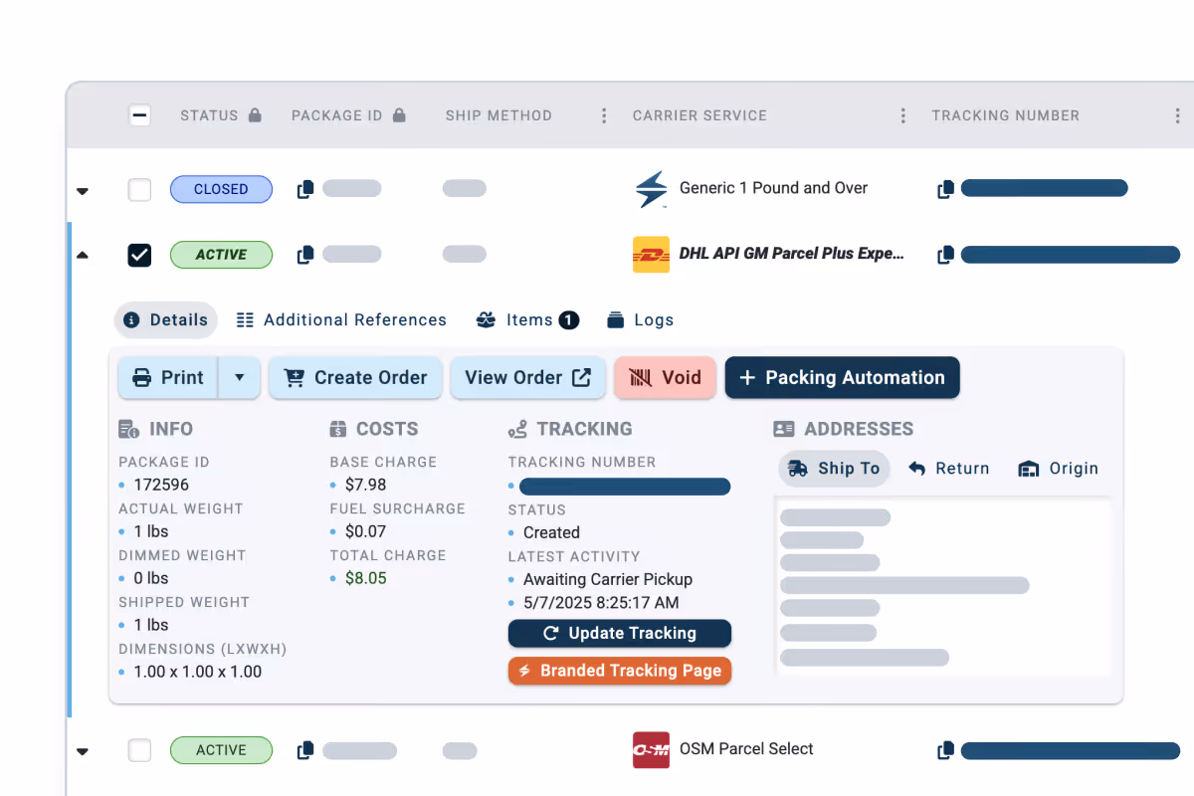Click the Create Order button
1194x796 pixels.
[355, 377]
